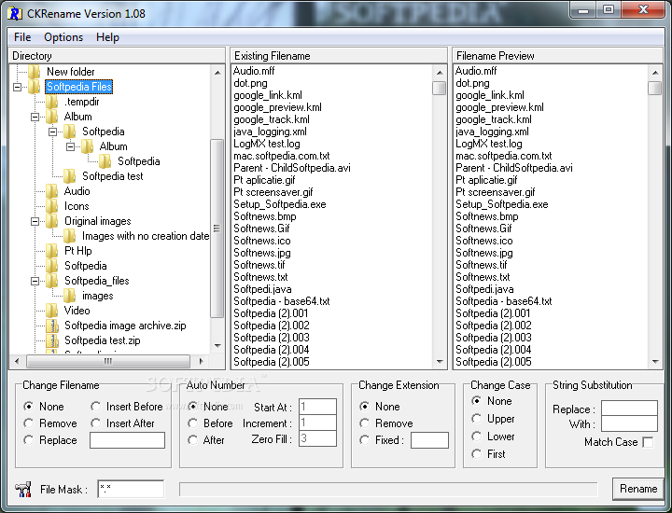Click the Rename button
Viewport: 672px width, 513px height.
[637, 489]
